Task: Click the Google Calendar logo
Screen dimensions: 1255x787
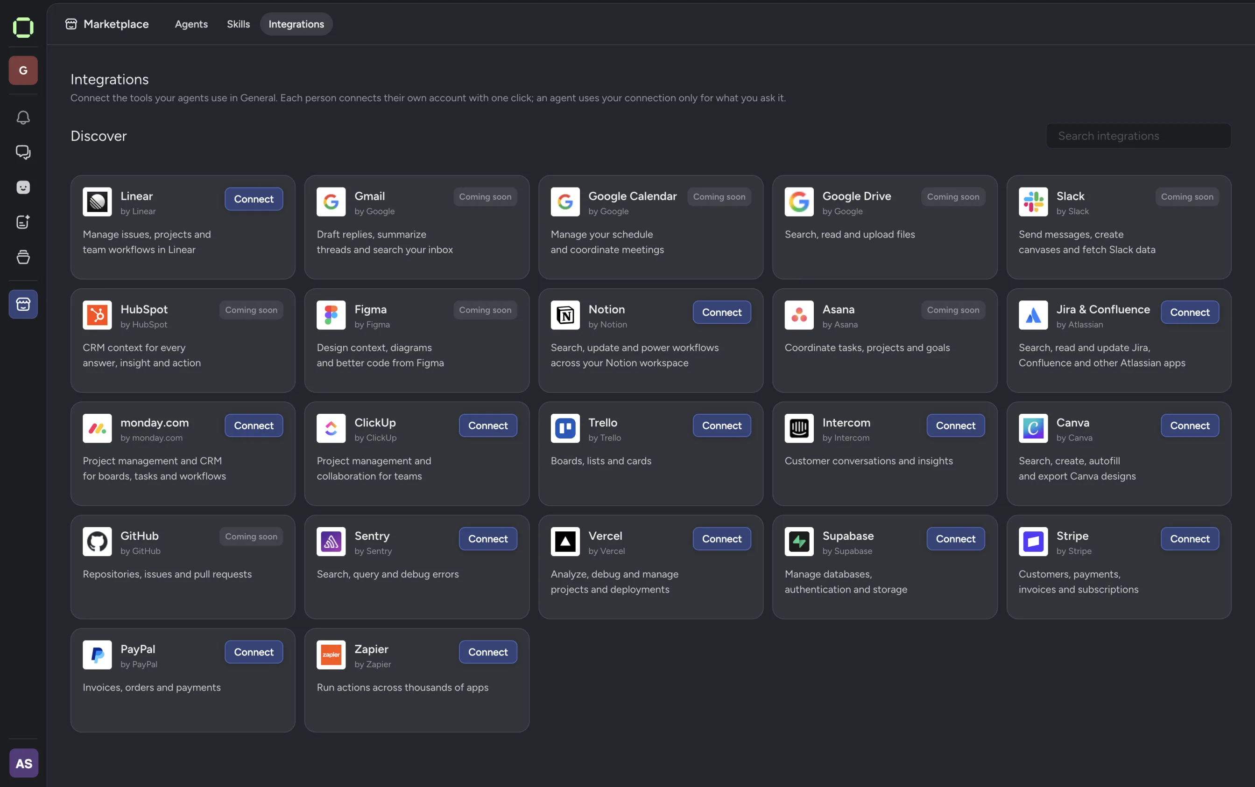Action: (x=565, y=202)
